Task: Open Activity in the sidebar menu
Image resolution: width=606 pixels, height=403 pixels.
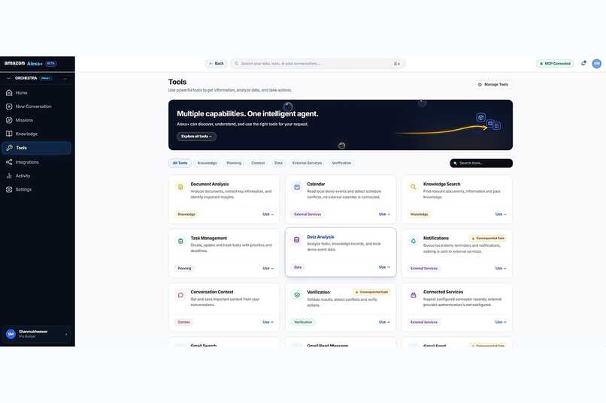Action: (37, 176)
